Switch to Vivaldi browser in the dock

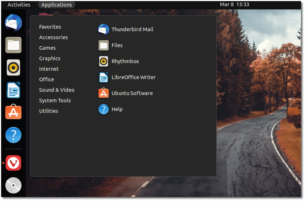tap(13, 163)
